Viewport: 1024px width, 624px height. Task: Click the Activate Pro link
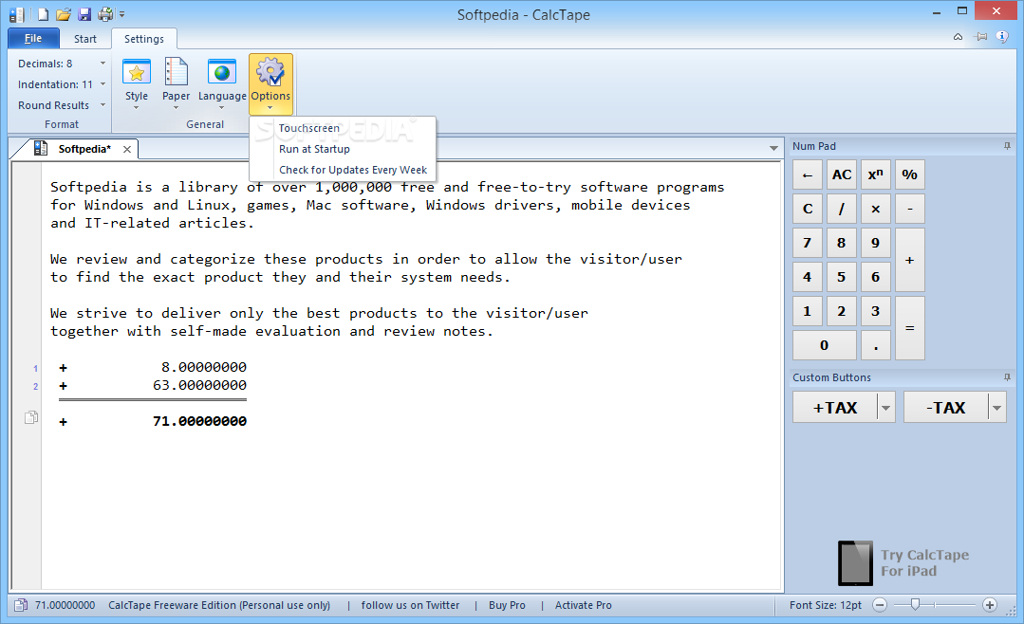point(584,605)
